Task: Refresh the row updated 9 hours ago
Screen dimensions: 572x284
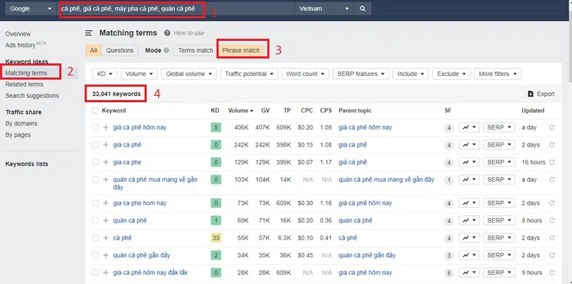Action: pyautogui.click(x=552, y=273)
